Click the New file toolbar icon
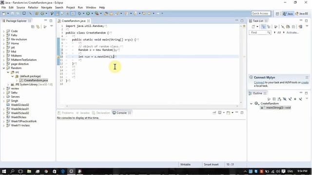 coord(4,14)
